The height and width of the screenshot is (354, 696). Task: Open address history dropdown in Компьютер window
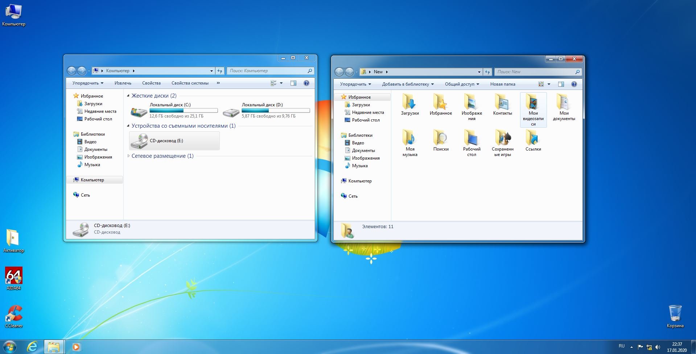click(x=211, y=71)
